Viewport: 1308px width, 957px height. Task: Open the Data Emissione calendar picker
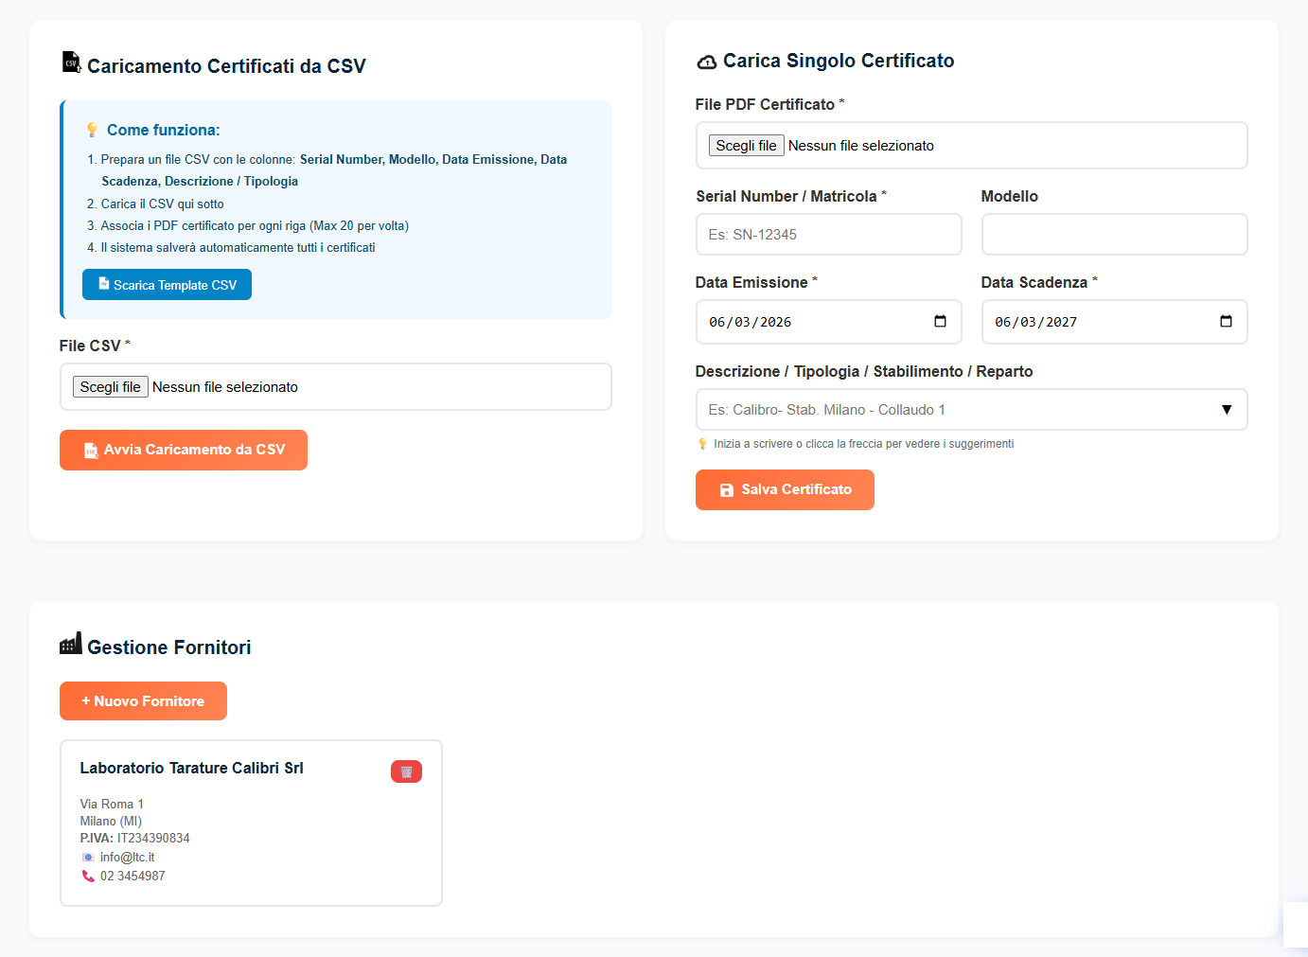pos(940,322)
